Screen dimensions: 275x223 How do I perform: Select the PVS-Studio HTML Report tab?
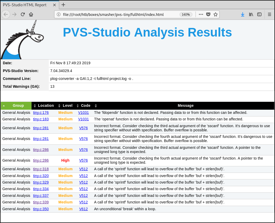[25, 5]
